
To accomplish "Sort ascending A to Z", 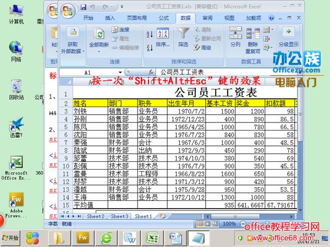I will point(150,34).
